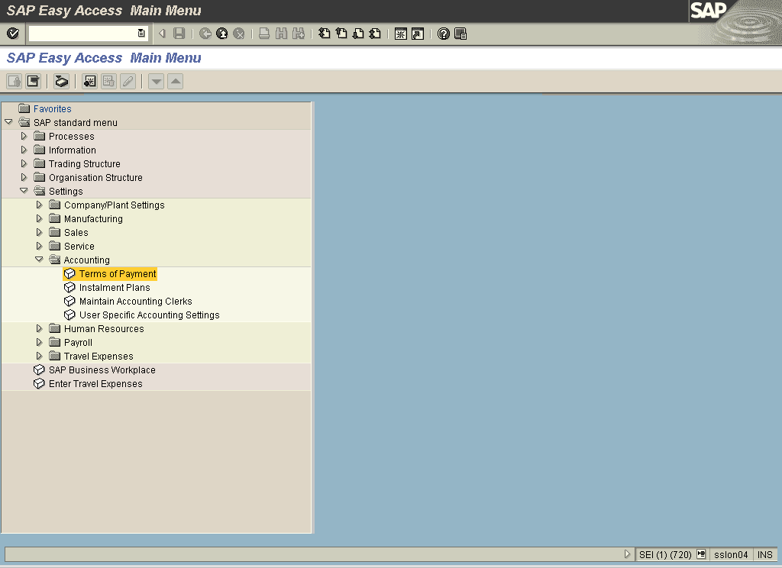The height and width of the screenshot is (568, 782).
Task: Click the Add to Favorites icon
Action: coord(90,81)
